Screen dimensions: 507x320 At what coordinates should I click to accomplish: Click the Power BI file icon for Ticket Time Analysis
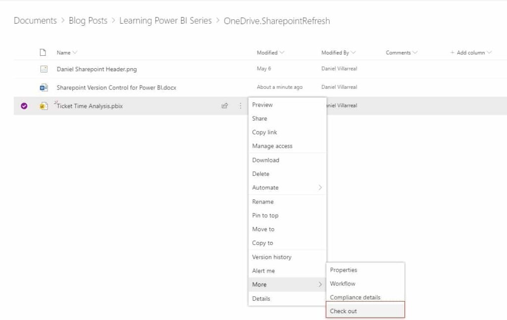click(x=44, y=106)
